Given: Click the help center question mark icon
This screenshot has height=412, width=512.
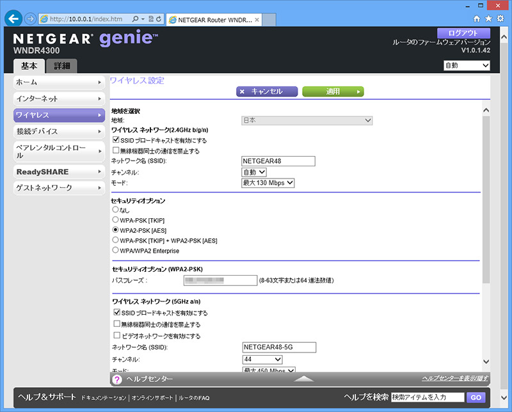Looking at the screenshot, I should click(117, 380).
